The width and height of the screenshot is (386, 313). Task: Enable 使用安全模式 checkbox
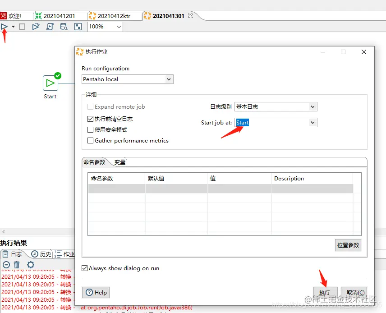coord(90,130)
